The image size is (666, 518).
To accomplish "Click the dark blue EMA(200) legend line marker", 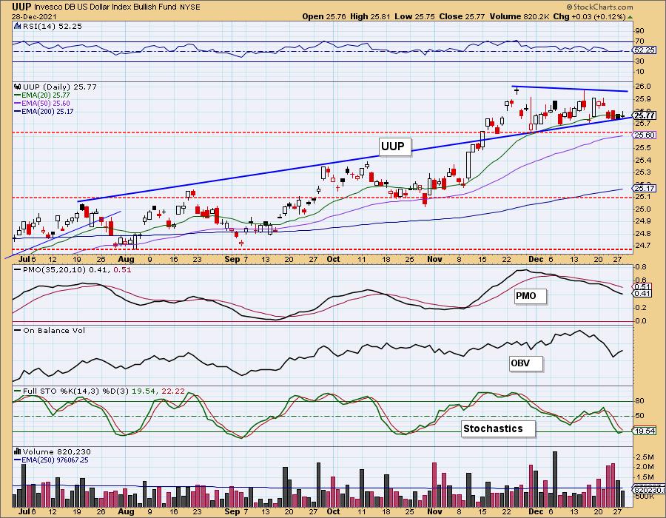I will click(18, 112).
